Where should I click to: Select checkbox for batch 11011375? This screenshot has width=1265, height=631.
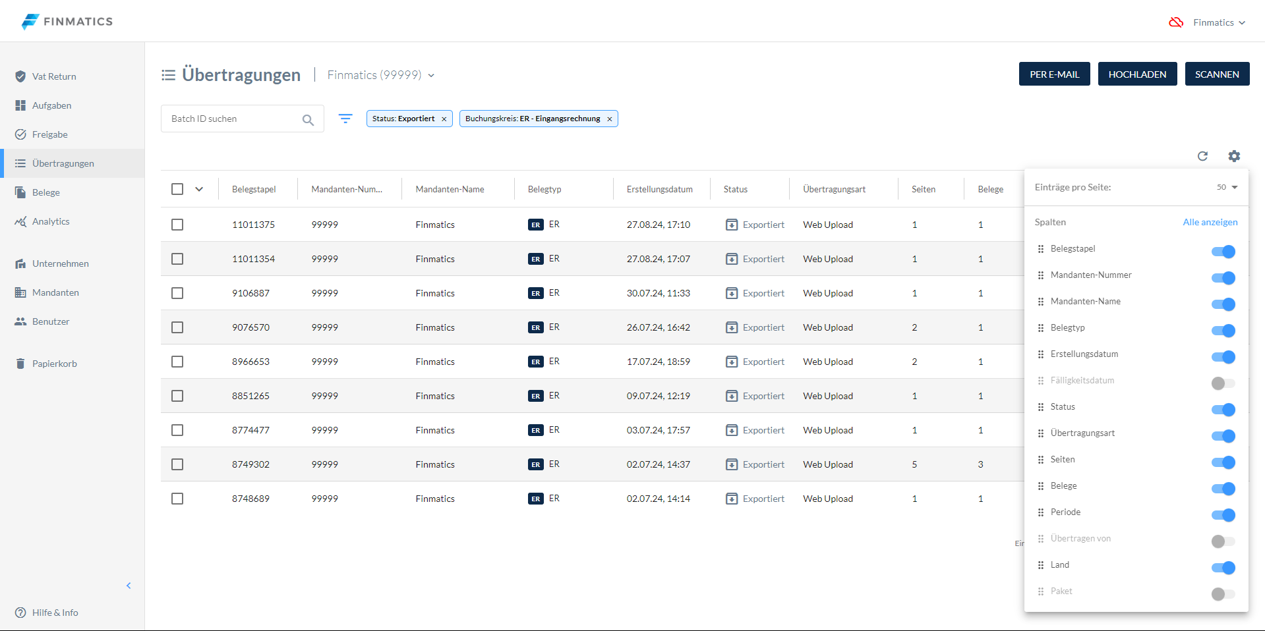click(177, 225)
